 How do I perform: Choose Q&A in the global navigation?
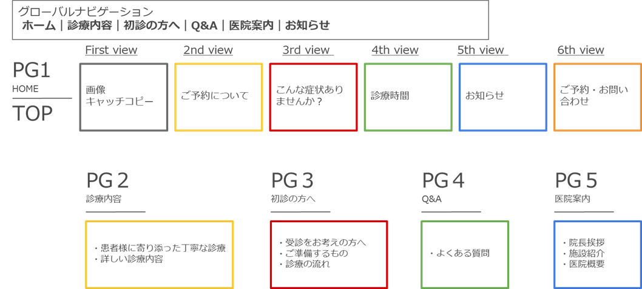tap(204, 26)
